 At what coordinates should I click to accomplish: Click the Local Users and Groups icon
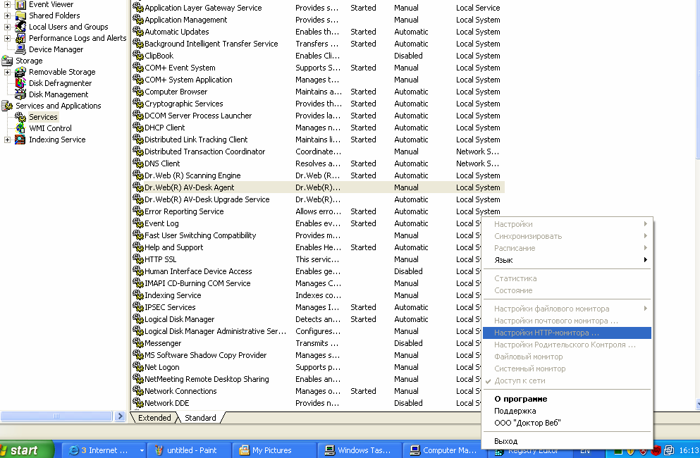point(20,27)
